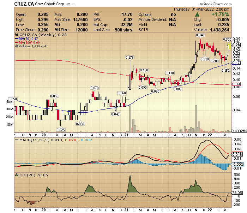Click the 0.025 lowest price label
247x213 pixels.
(x=61, y=130)
